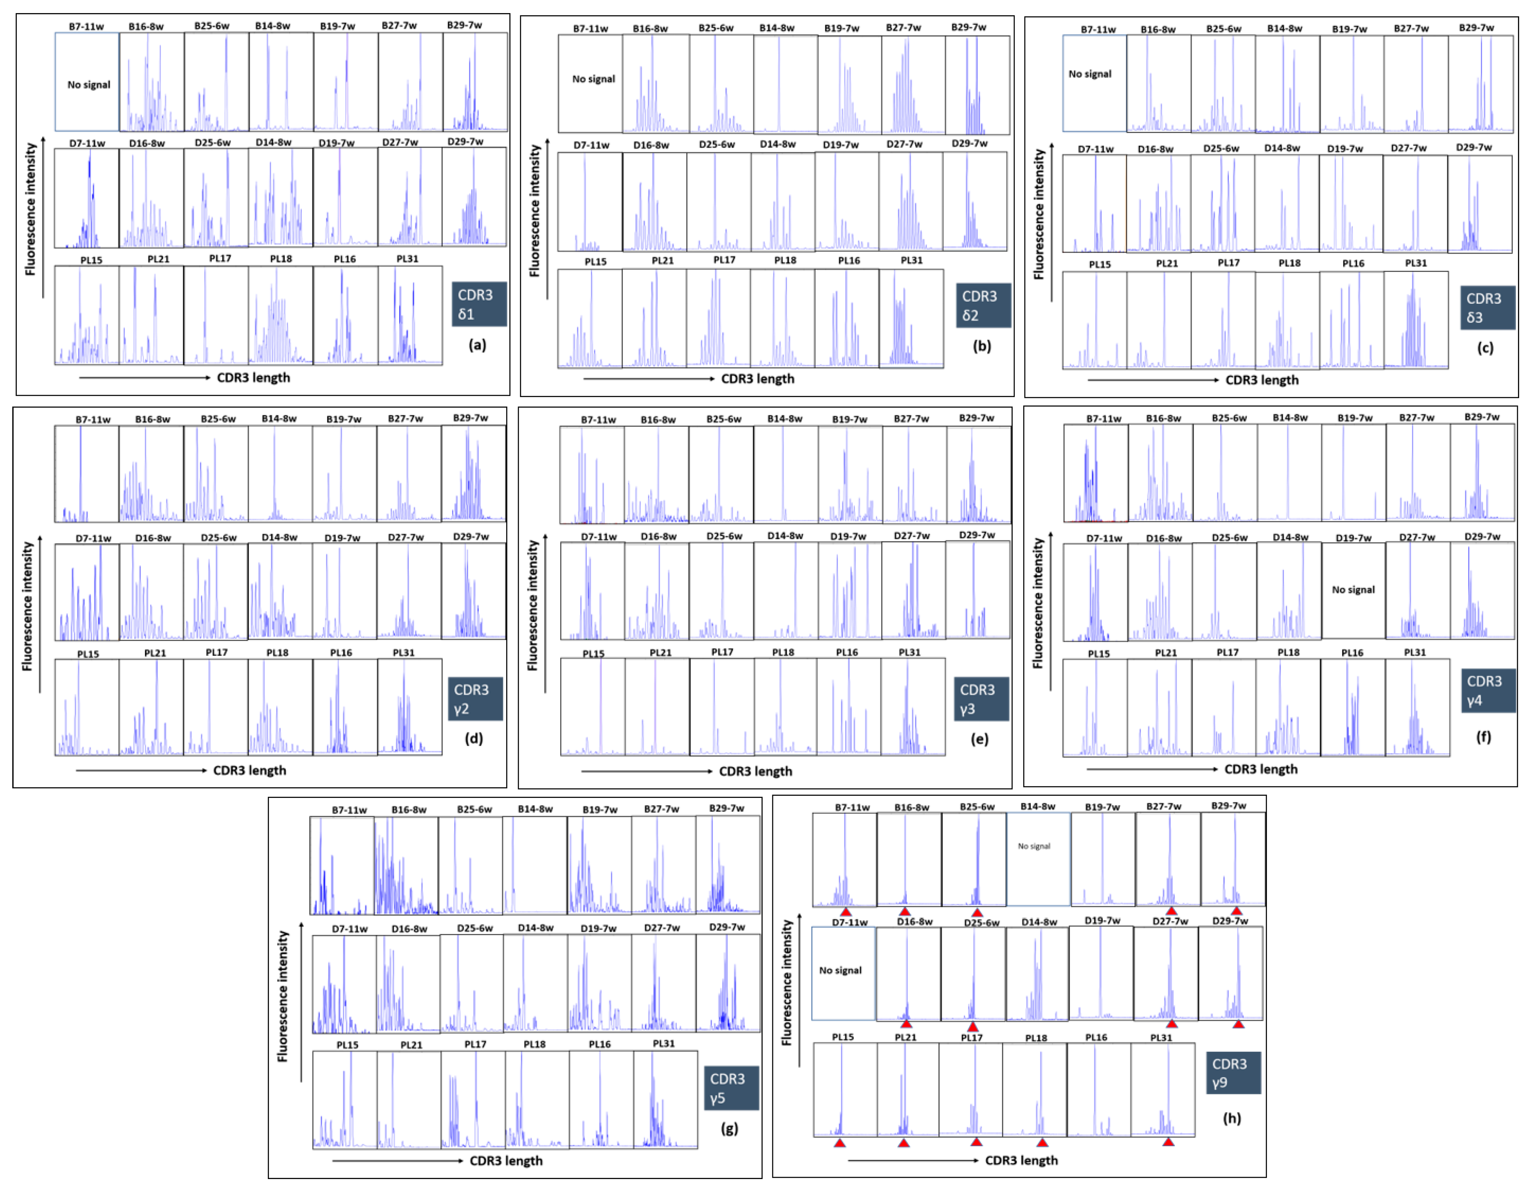Click the red triangle under B25-6w in panel h
The width and height of the screenshot is (1531, 1186).
point(977,912)
